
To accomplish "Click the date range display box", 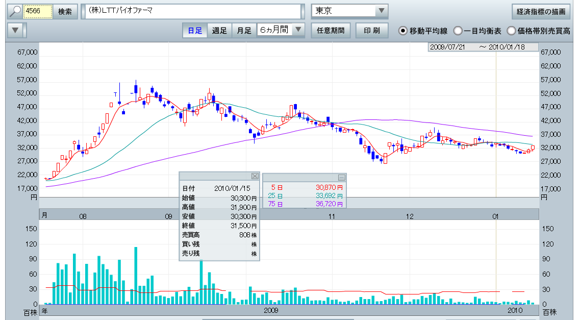I will [483, 47].
